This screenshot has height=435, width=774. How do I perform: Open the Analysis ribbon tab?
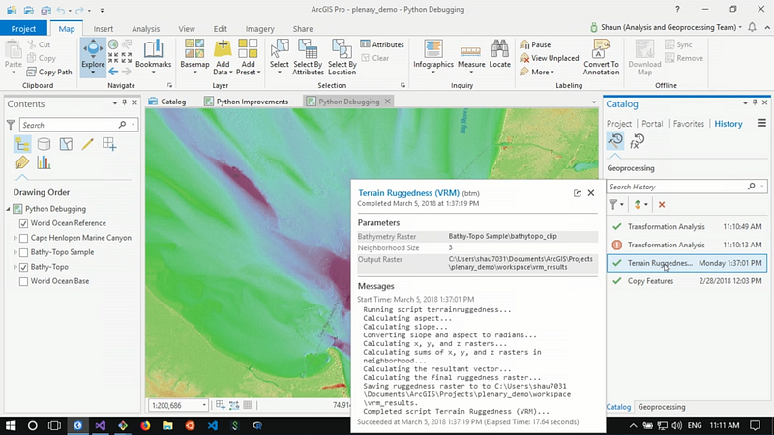[145, 29]
